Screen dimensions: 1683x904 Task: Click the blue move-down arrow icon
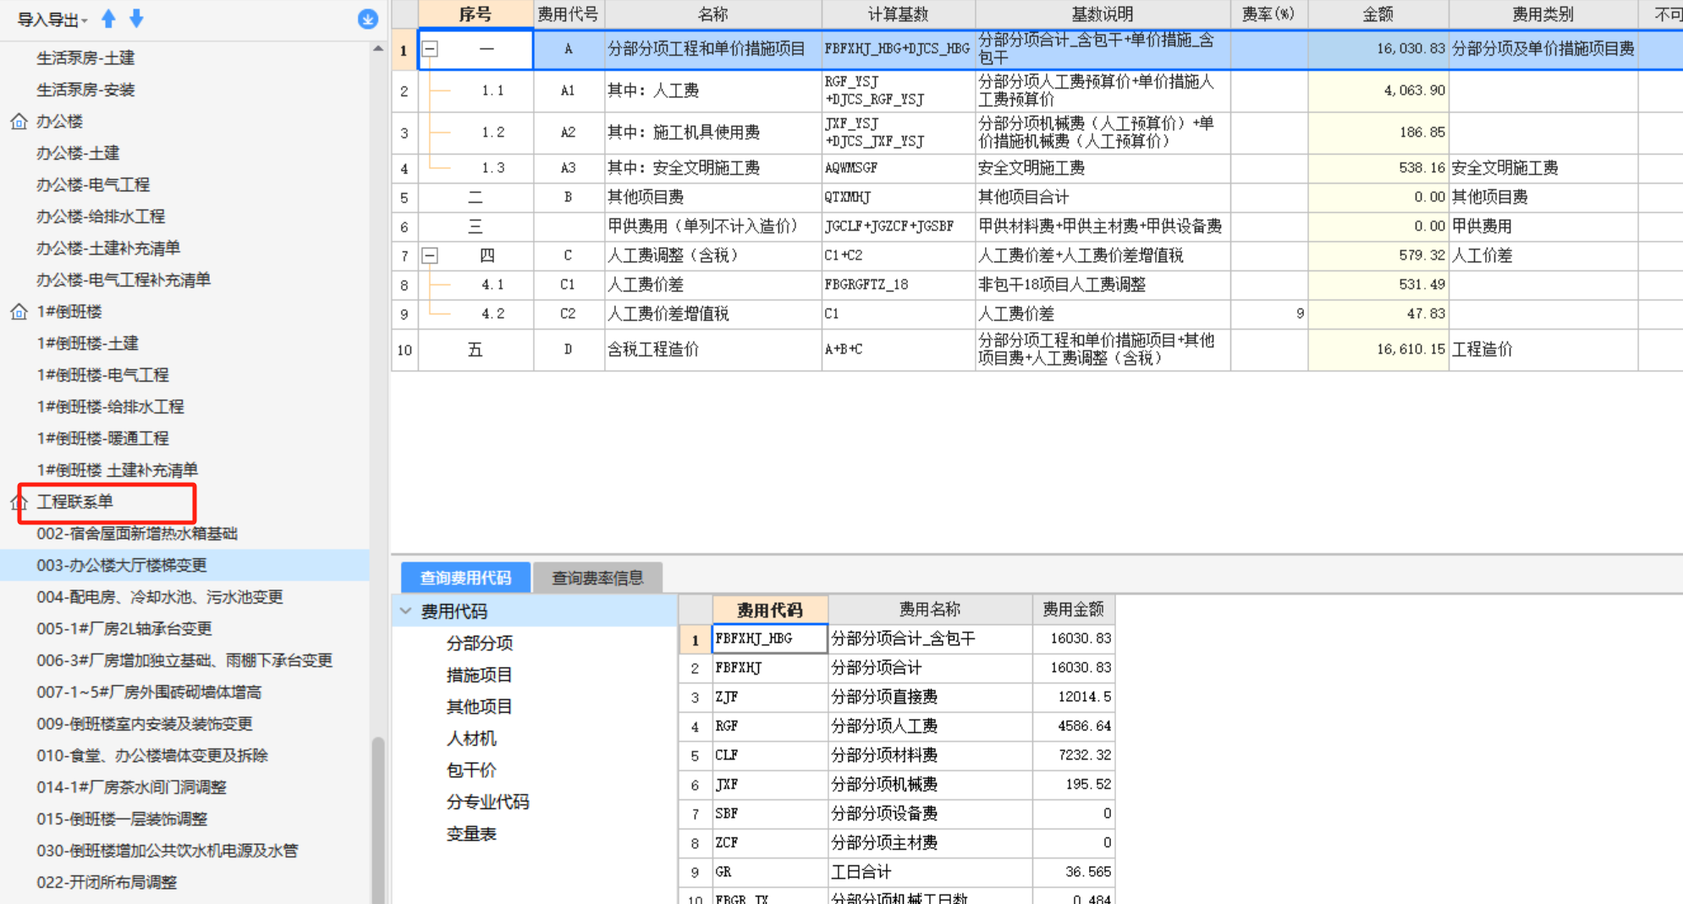tap(136, 19)
